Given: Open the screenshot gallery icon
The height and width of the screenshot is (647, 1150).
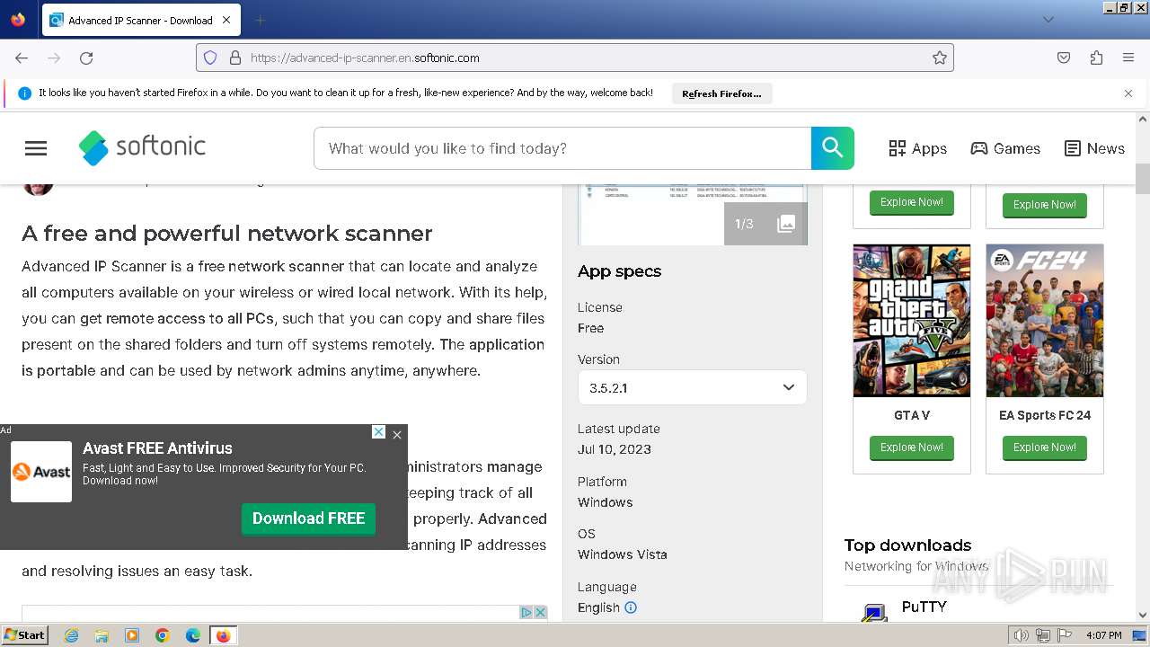Looking at the screenshot, I should point(786,224).
